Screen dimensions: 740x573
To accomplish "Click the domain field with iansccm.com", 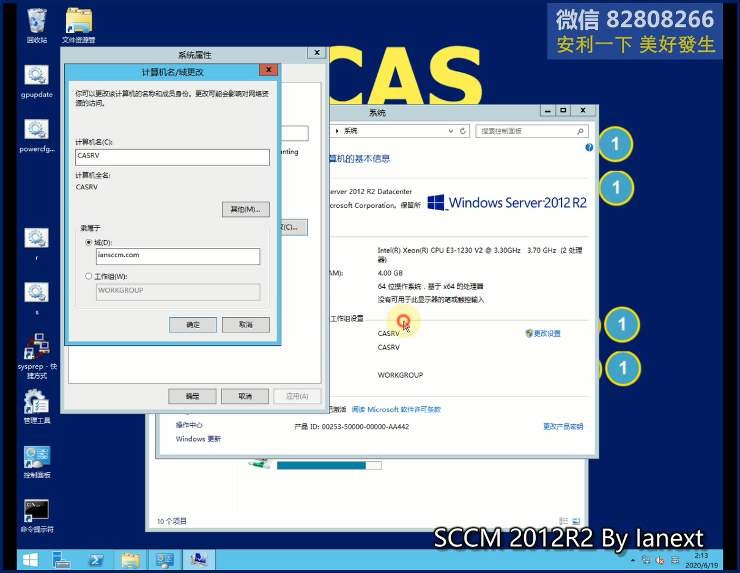I will [178, 256].
